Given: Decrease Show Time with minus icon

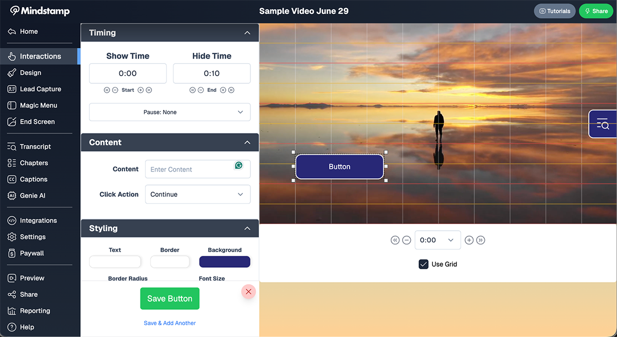Looking at the screenshot, I should 115,90.
